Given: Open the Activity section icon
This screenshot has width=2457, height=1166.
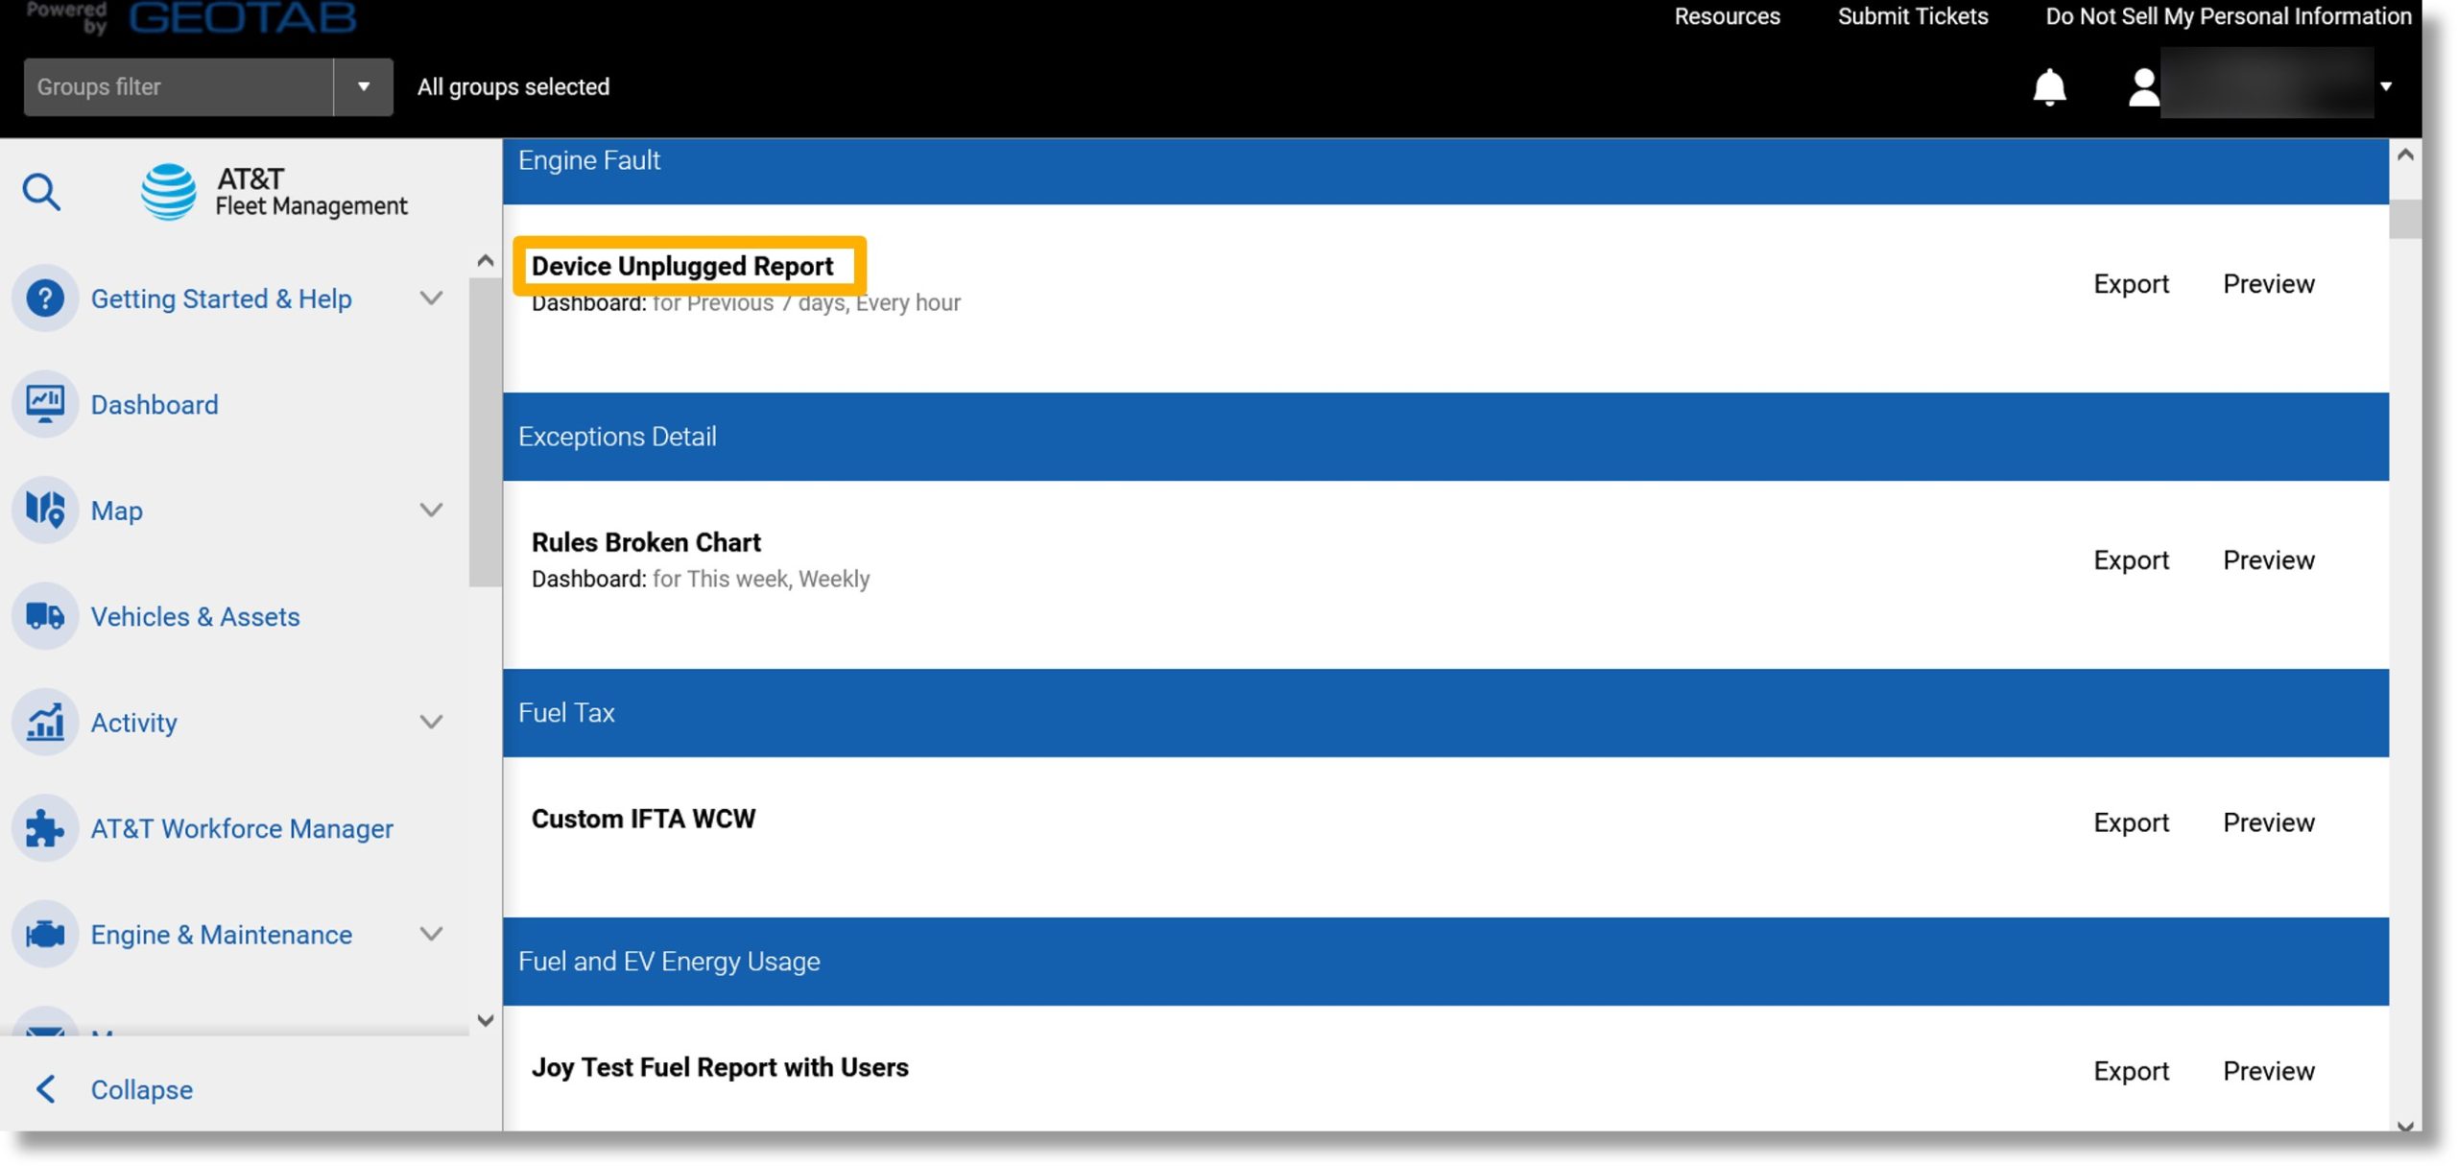Looking at the screenshot, I should [x=44, y=721].
